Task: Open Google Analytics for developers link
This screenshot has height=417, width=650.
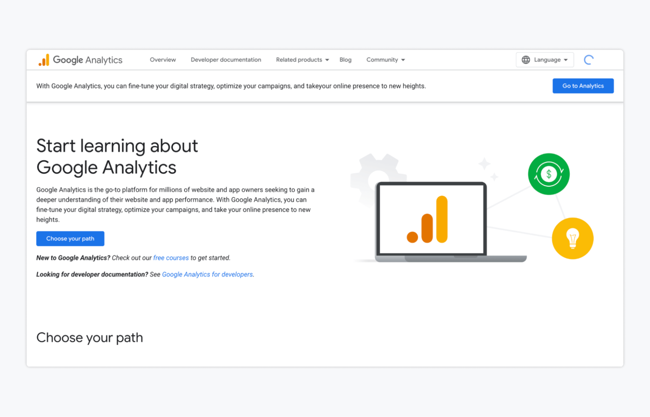Action: pyautogui.click(x=207, y=275)
